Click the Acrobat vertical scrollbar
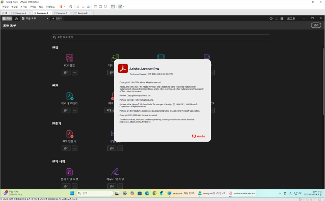Screen dimensions: 325x201 click(x=323, y=82)
